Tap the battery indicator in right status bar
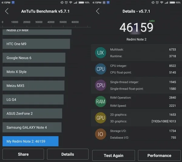The height and width of the screenshot is (162, 182). (x=172, y=2)
